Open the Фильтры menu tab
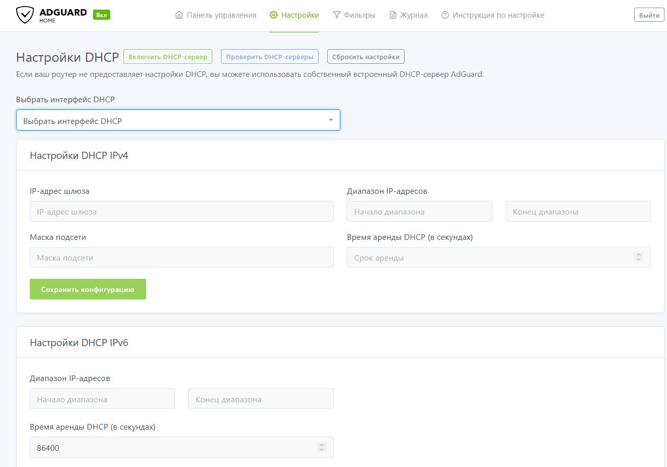 click(354, 15)
